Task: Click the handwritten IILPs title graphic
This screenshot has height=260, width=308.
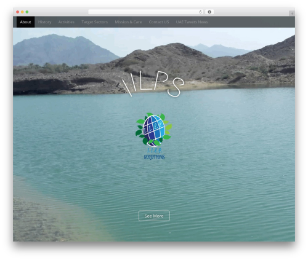Action: click(x=153, y=84)
